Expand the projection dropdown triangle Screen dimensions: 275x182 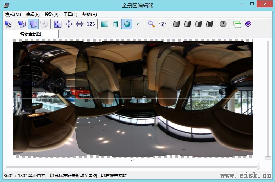pyautogui.click(x=138, y=24)
